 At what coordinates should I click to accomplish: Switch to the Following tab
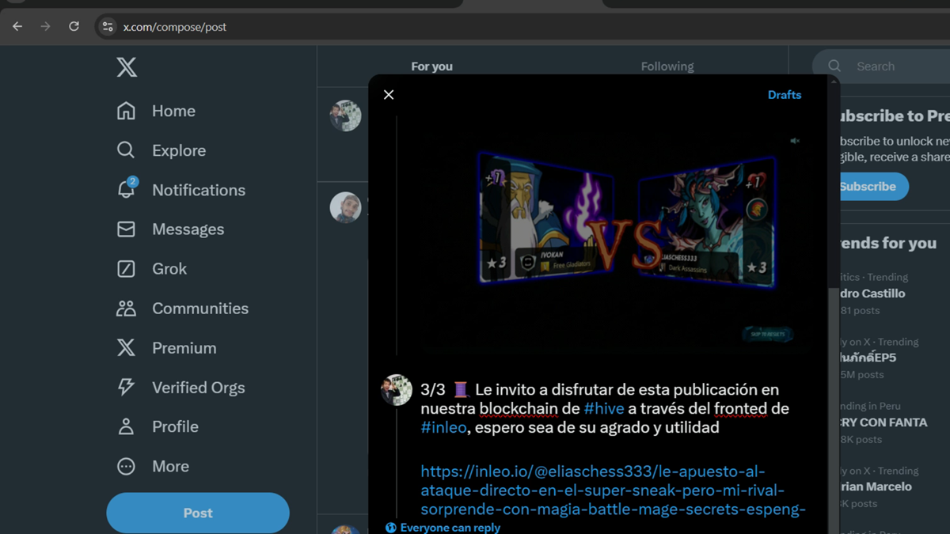click(667, 66)
